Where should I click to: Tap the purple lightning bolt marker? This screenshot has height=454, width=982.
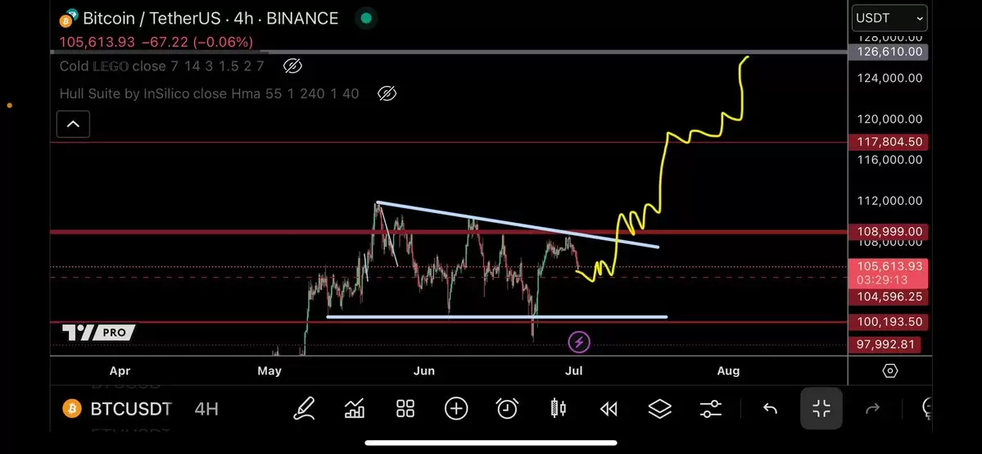579,343
